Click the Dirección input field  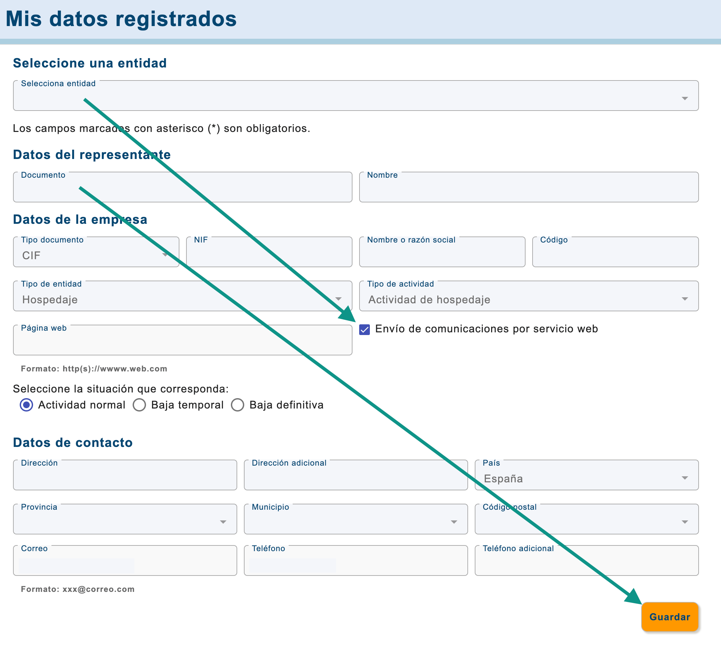[x=125, y=475]
